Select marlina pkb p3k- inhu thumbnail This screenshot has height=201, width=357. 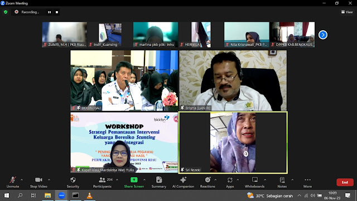(156, 35)
